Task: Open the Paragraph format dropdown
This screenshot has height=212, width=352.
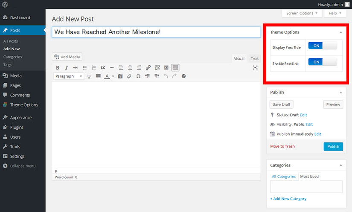Action: pyautogui.click(x=69, y=76)
